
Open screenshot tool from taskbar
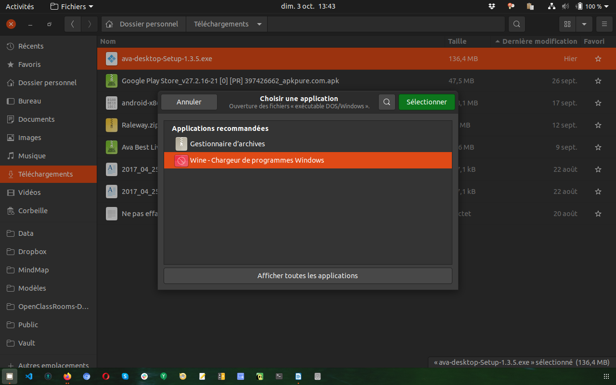(x=241, y=376)
